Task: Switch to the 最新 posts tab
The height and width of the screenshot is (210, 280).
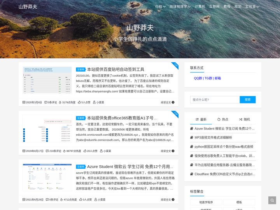Action: pos(201,119)
